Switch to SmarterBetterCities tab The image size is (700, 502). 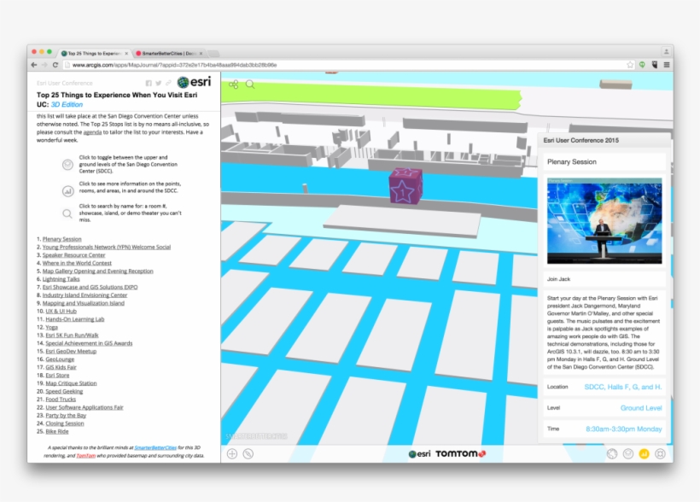[x=168, y=53]
